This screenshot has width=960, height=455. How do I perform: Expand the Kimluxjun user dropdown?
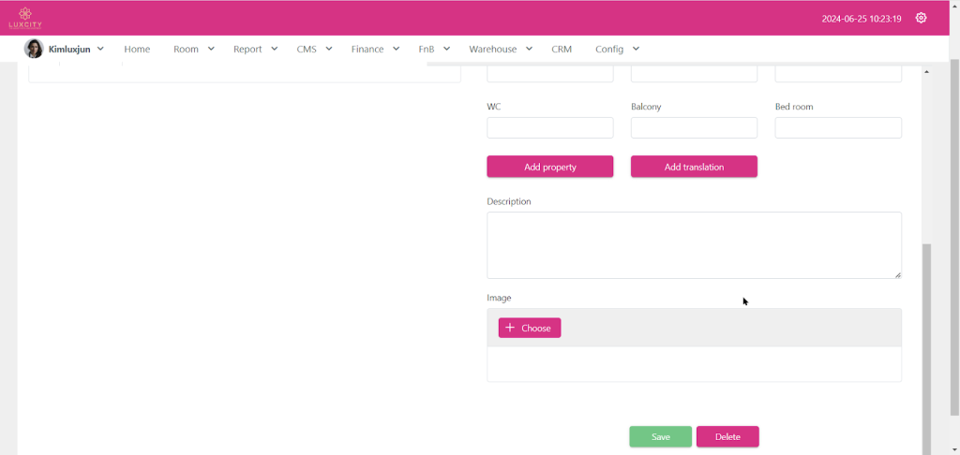[x=100, y=49]
